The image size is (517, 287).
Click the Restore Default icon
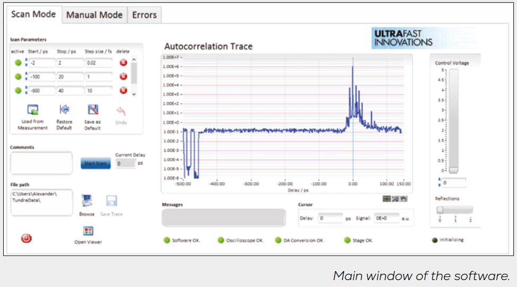pyautogui.click(x=64, y=110)
